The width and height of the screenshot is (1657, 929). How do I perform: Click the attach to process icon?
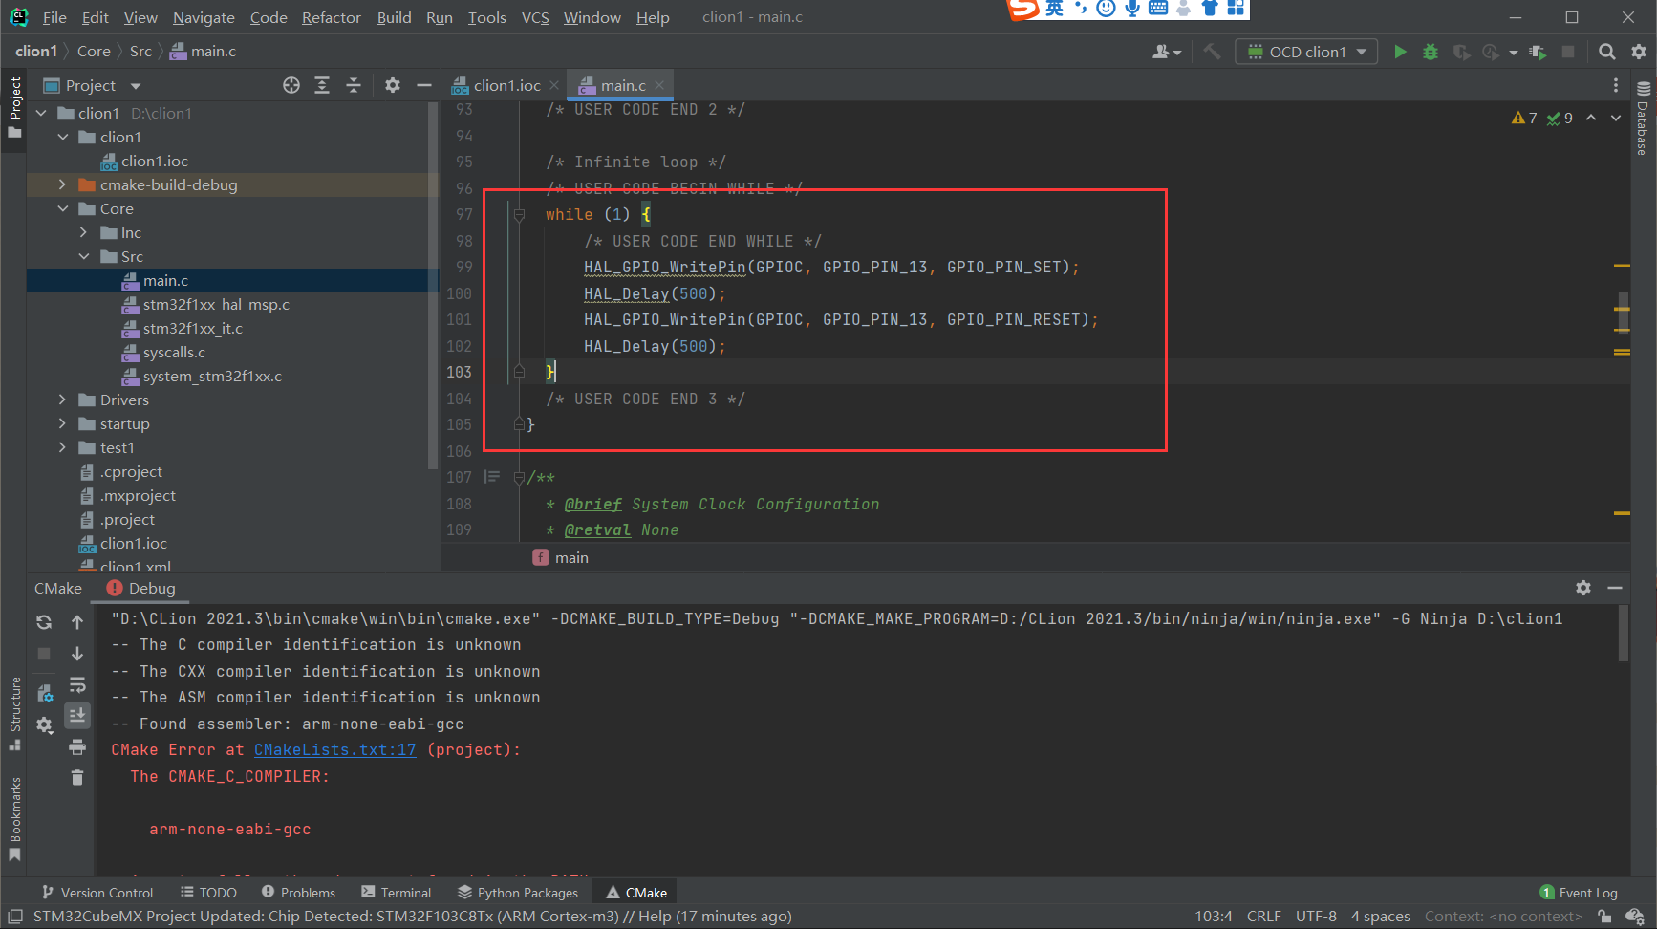click(1538, 52)
